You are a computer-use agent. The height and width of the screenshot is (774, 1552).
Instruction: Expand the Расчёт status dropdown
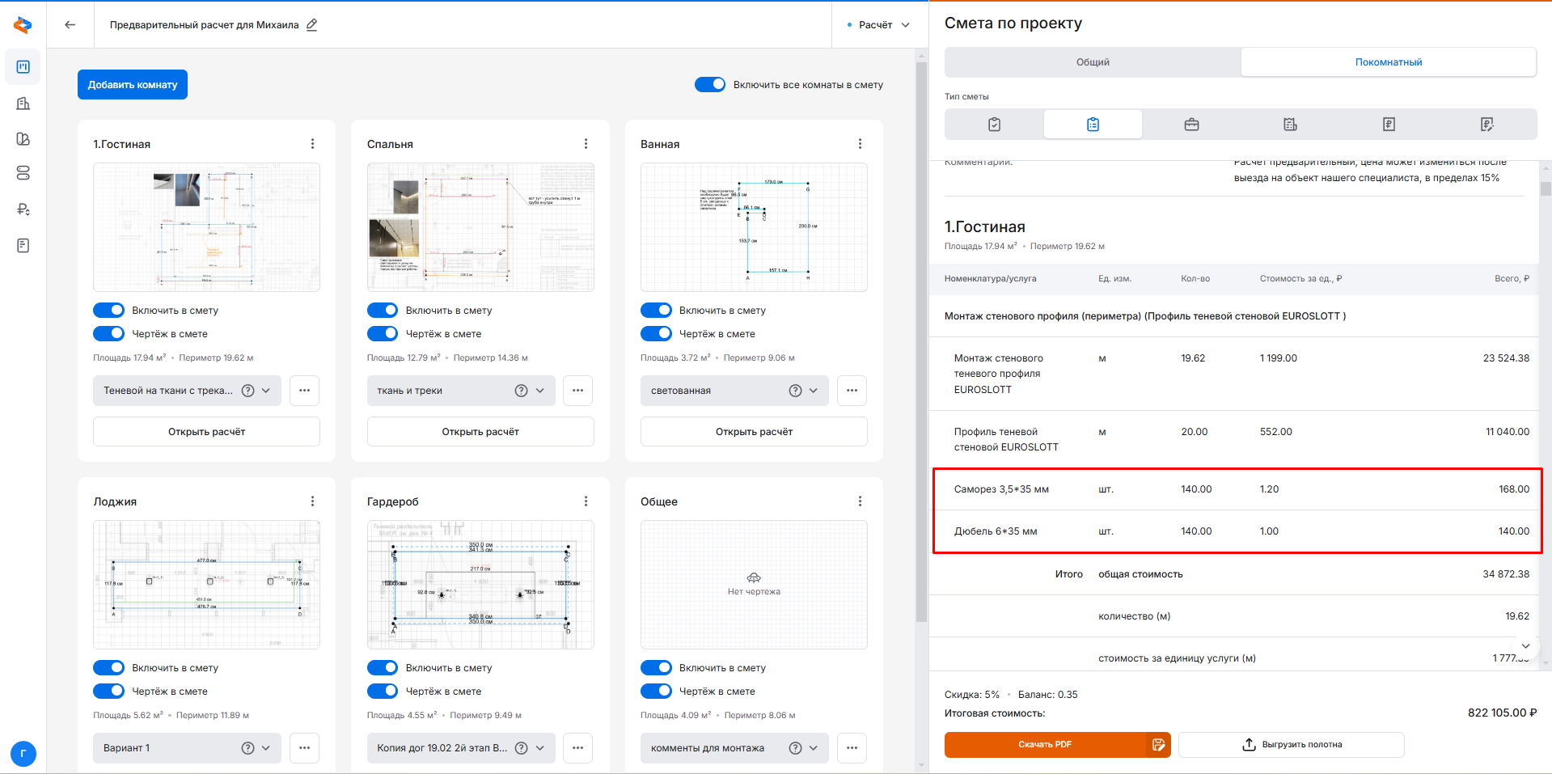pos(878,25)
